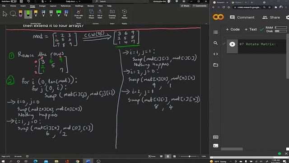The height and width of the screenshot is (163, 289).
Task: Toggle AutoSave switch in Word
Action: (x=14, y=1)
